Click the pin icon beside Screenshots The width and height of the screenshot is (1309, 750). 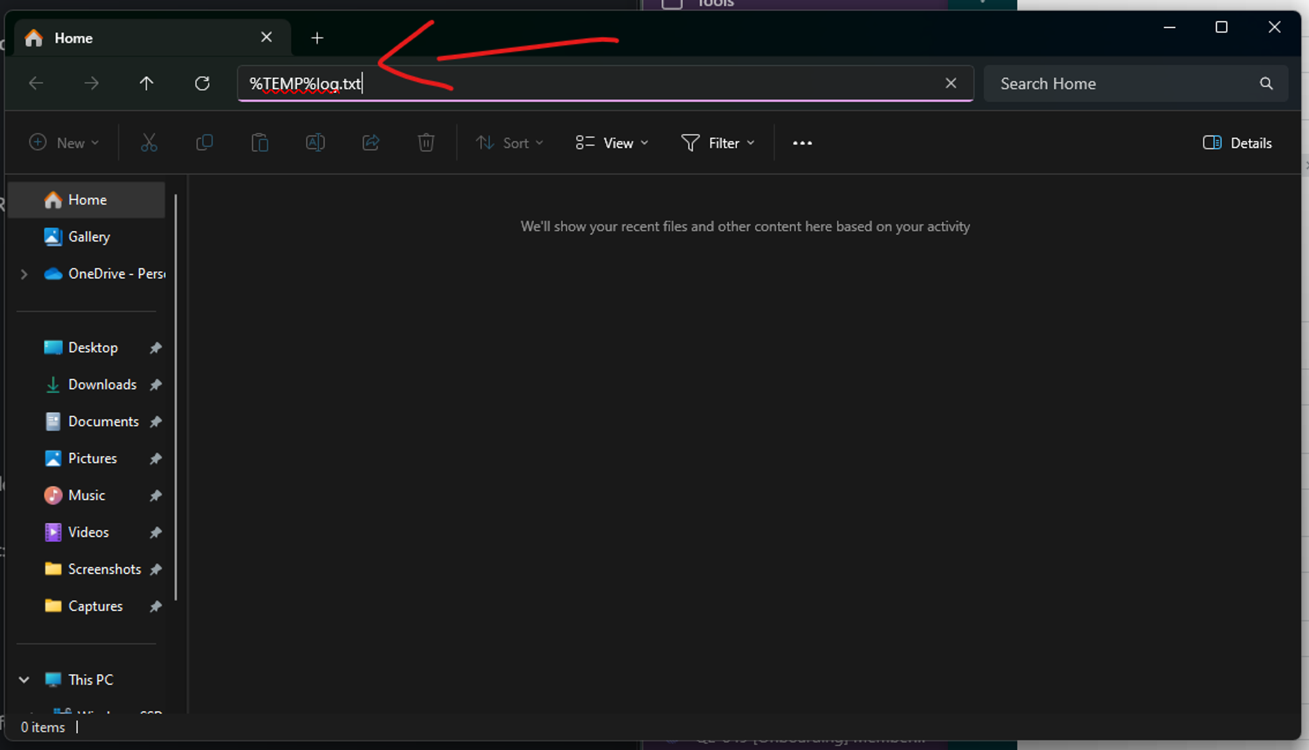click(155, 570)
